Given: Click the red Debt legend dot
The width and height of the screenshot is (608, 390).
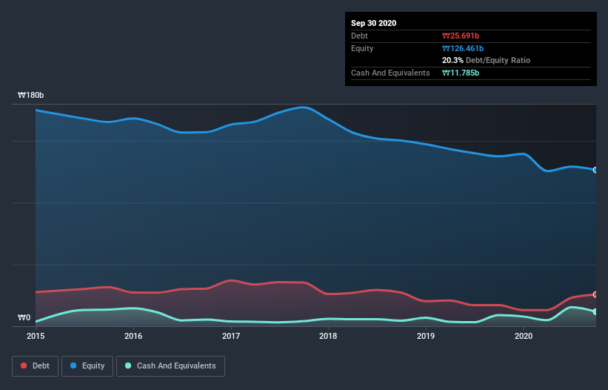Looking at the screenshot, I should 24,366.
